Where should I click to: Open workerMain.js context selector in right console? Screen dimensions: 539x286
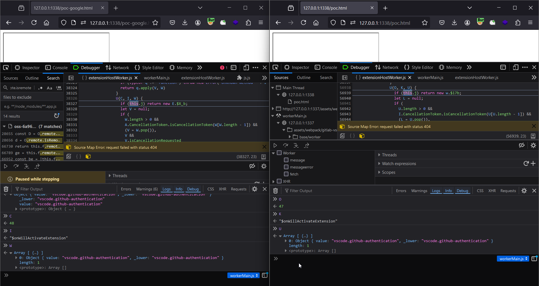click(x=513, y=259)
